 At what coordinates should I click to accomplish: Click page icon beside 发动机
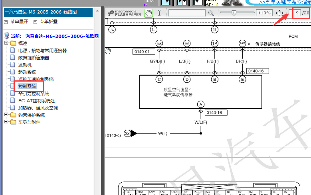(13, 64)
